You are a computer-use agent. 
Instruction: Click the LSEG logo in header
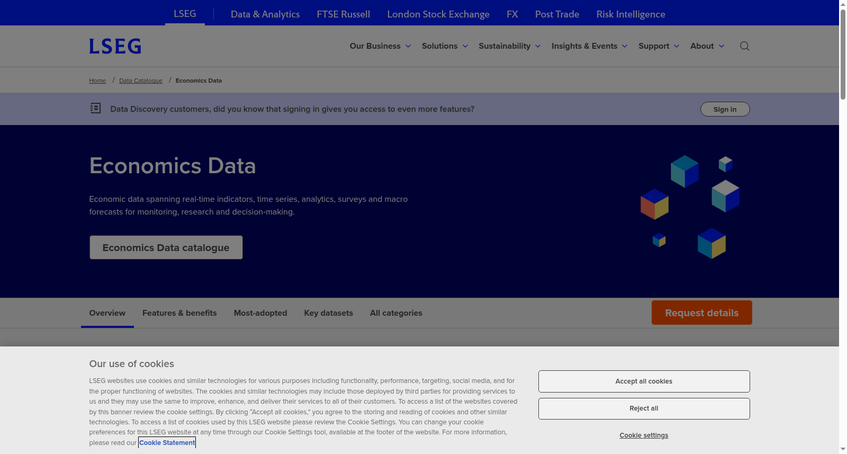point(115,47)
